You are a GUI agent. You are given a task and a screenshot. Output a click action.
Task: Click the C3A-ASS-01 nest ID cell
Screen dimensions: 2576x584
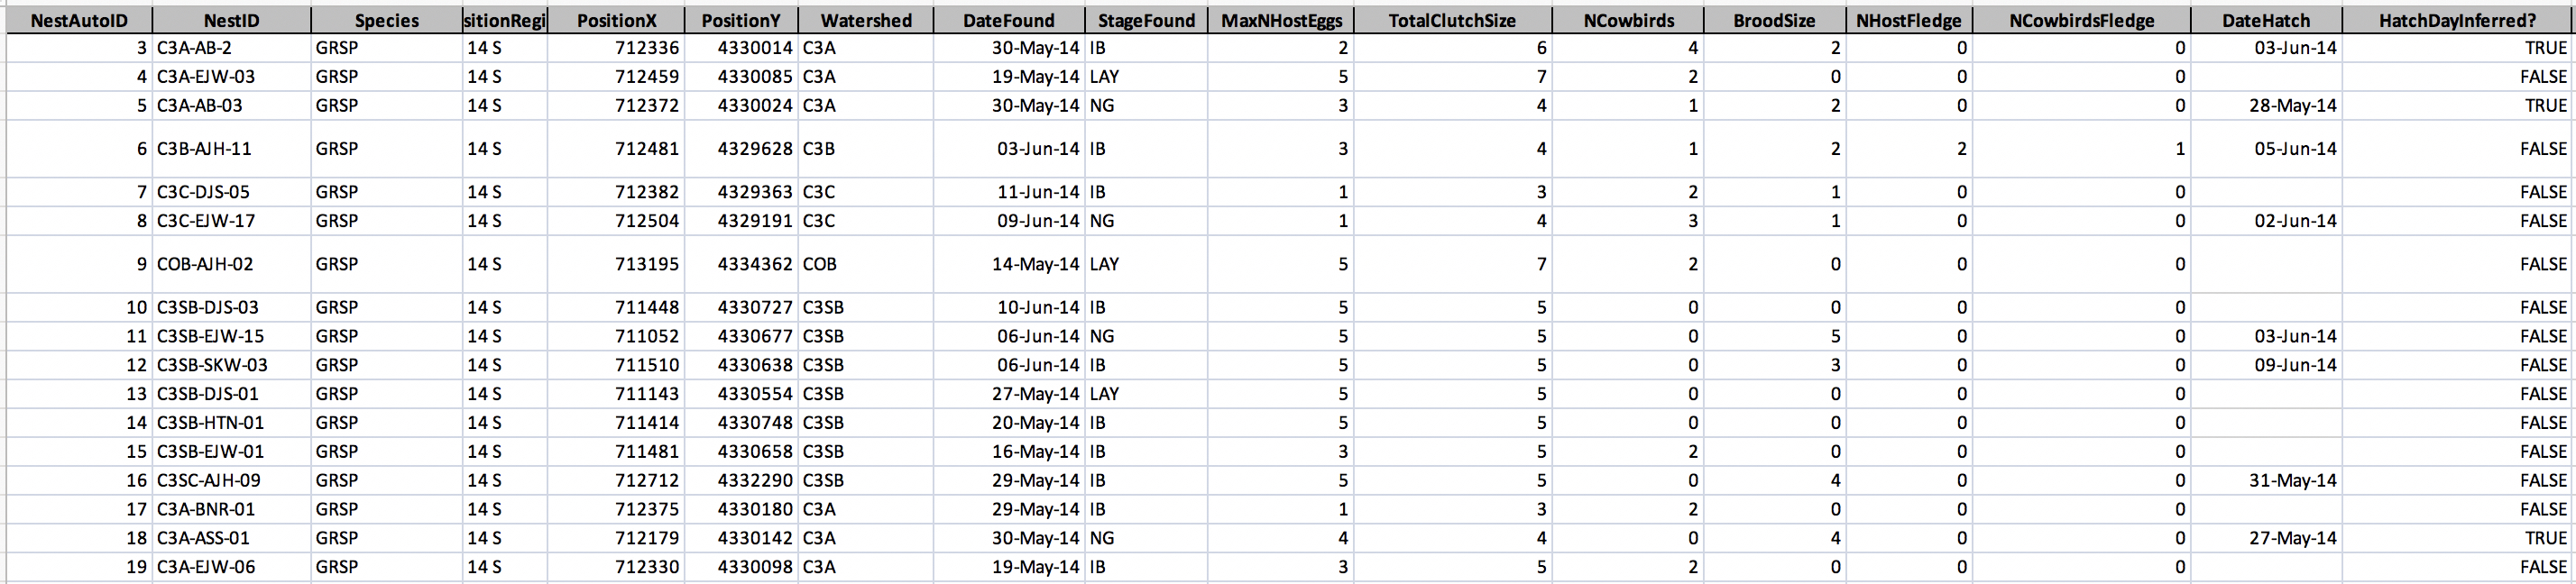tap(231, 538)
